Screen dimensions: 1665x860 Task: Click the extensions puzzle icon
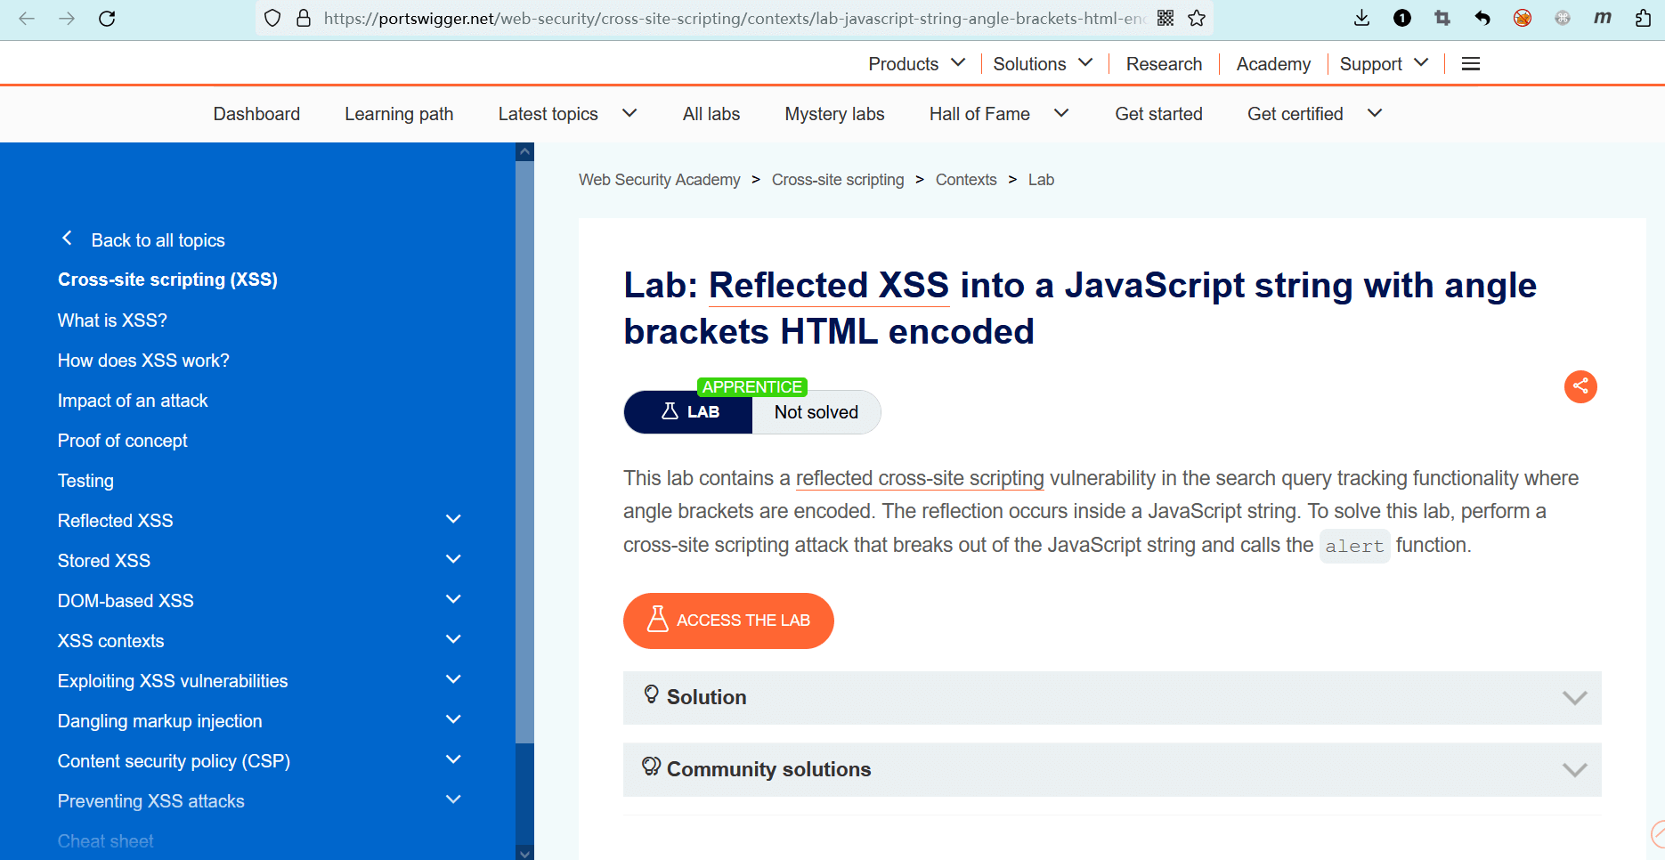[x=1643, y=18]
